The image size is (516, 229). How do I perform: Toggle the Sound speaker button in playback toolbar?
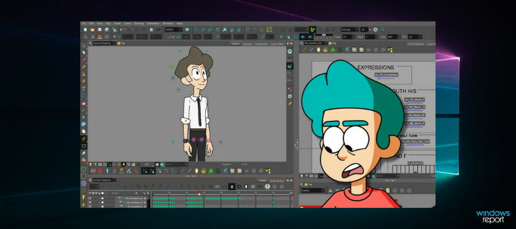pos(303,37)
